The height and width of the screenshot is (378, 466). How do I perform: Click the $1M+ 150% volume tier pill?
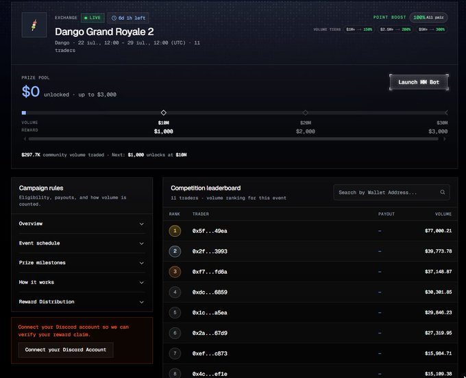[359, 29]
